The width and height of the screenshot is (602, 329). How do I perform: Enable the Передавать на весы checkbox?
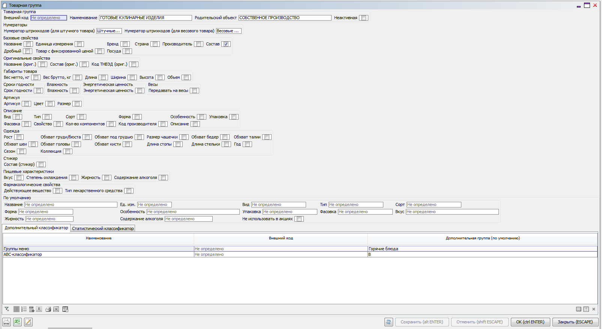click(194, 91)
